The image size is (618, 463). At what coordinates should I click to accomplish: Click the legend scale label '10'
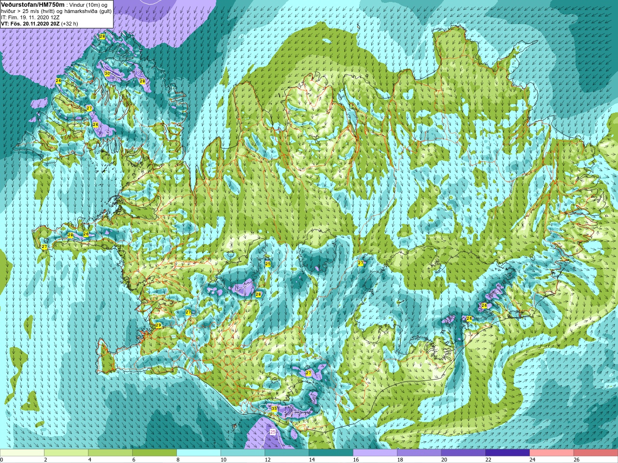pos(223,460)
